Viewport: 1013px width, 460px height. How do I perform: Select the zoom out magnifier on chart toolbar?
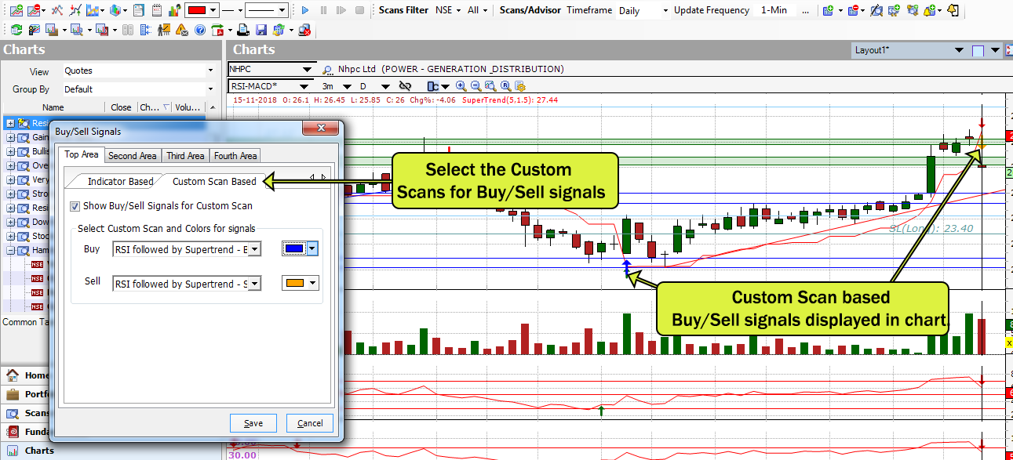click(475, 86)
